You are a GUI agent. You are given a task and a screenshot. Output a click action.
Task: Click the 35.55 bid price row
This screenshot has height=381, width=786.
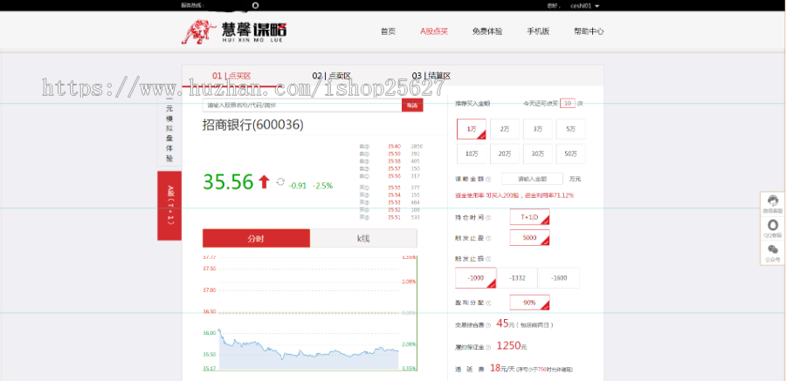coord(391,187)
